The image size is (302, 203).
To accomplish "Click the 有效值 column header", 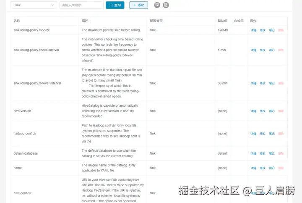I will point(239,21).
